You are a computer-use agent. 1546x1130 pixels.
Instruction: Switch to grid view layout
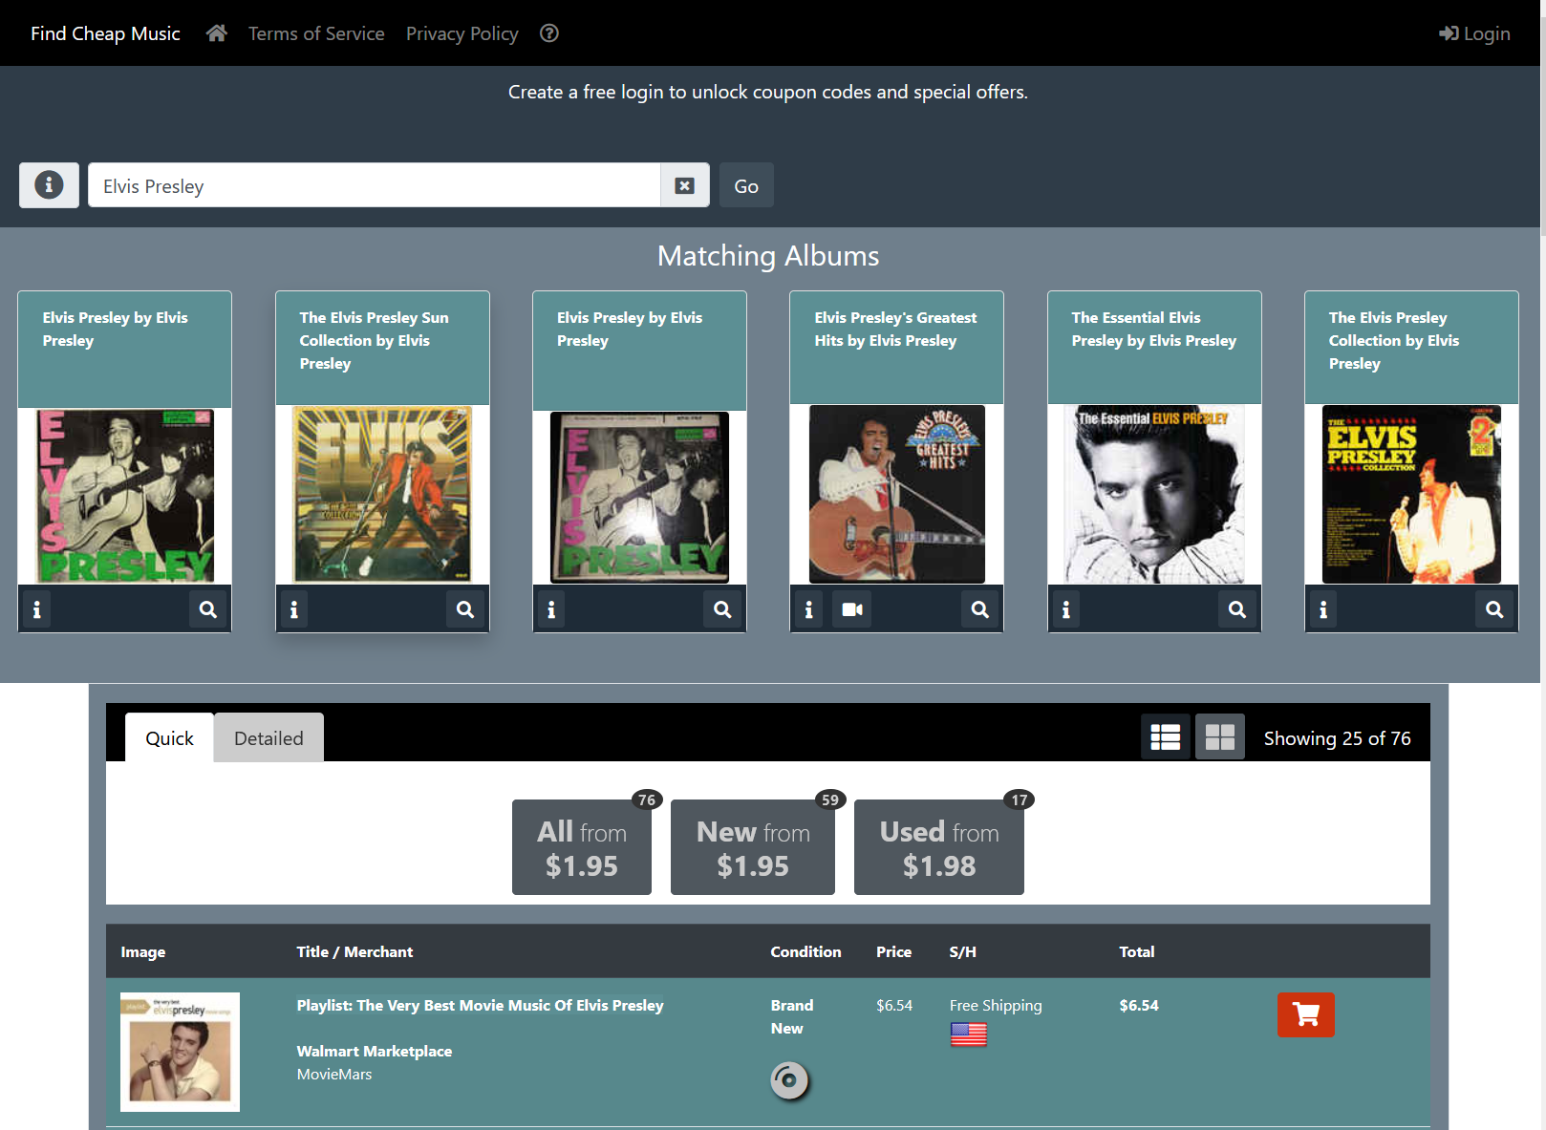tap(1219, 737)
